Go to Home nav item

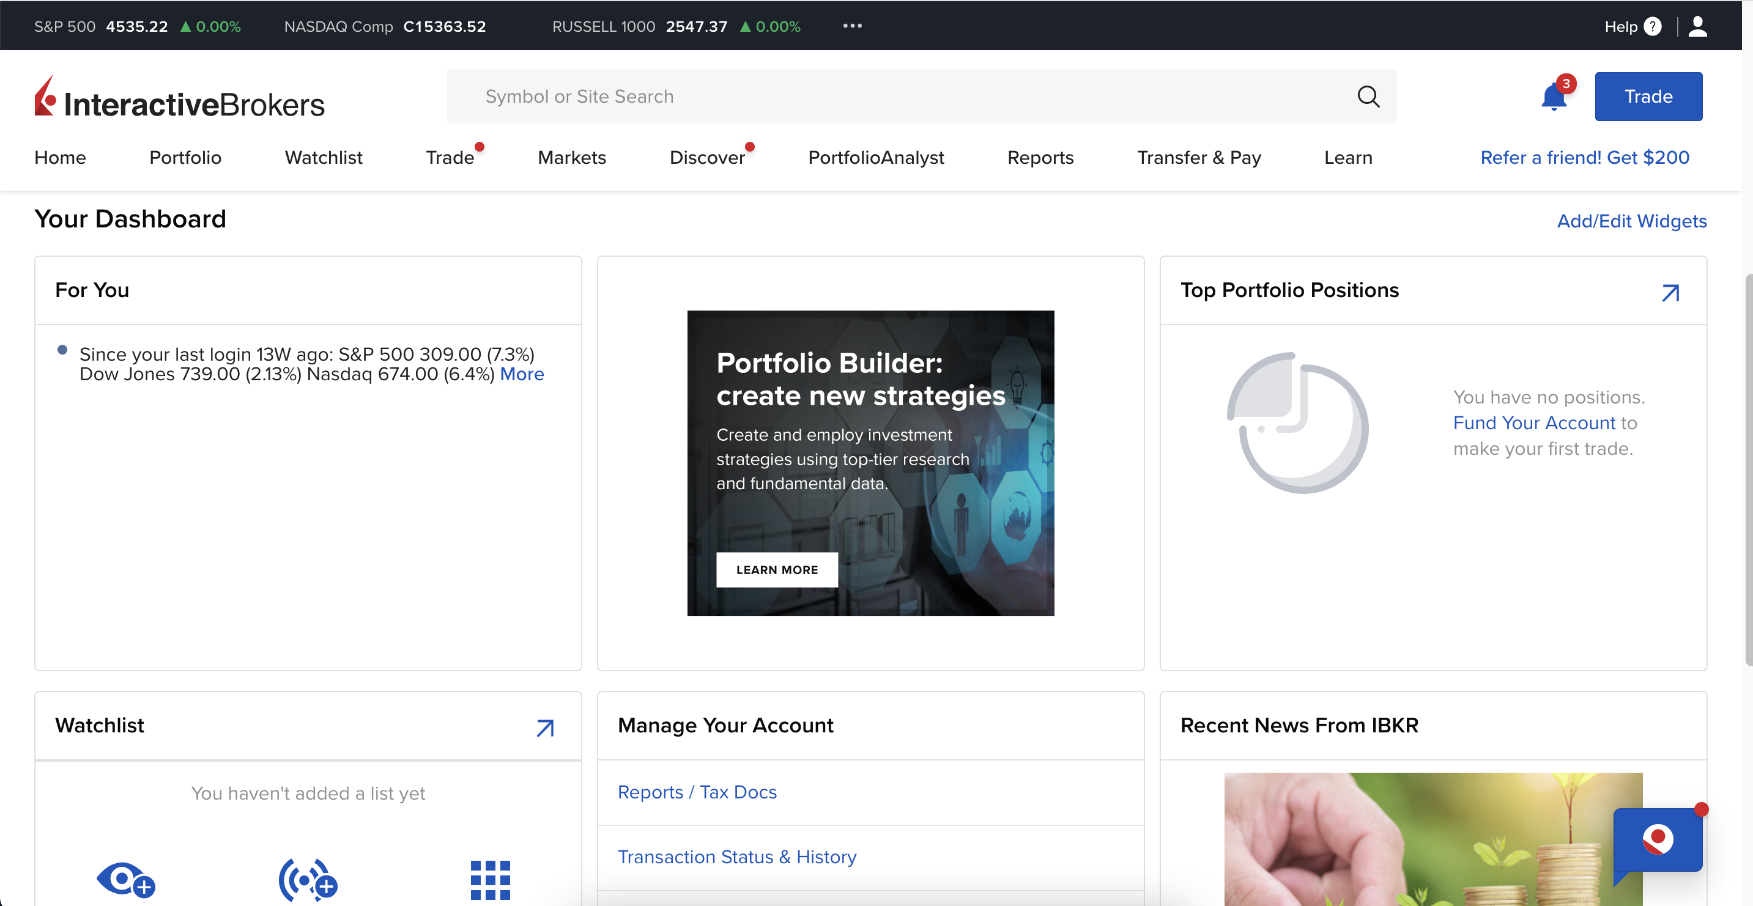pyautogui.click(x=60, y=157)
